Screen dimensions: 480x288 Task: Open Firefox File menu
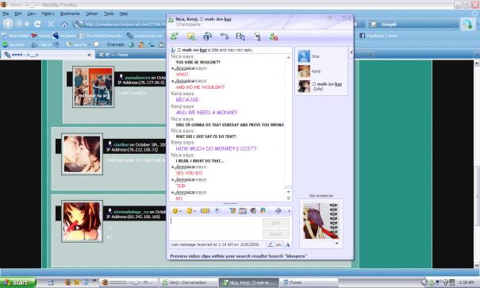click(6, 13)
